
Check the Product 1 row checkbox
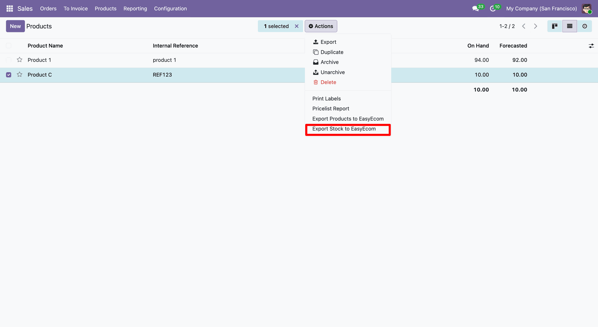pyautogui.click(x=9, y=60)
